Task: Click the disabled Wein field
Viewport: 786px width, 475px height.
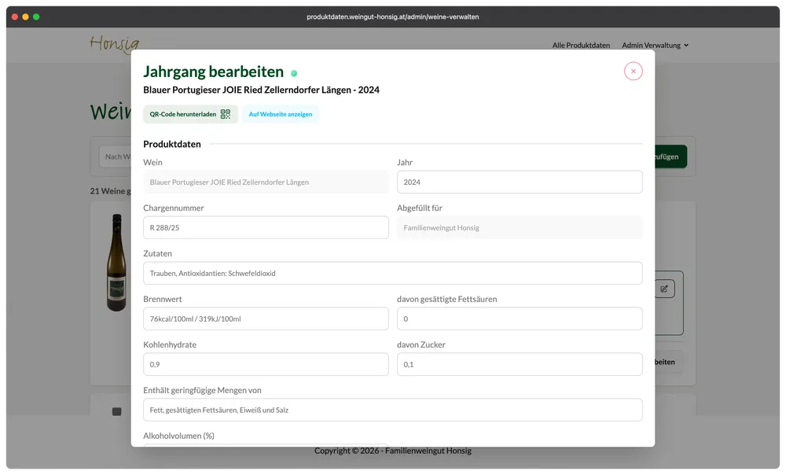Action: click(266, 182)
